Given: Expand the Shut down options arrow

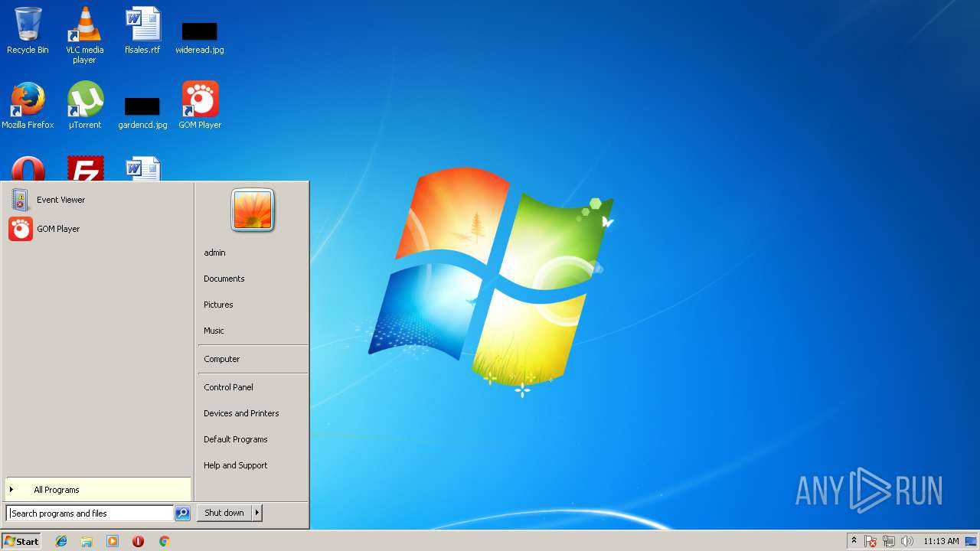Looking at the screenshot, I should 257,513.
